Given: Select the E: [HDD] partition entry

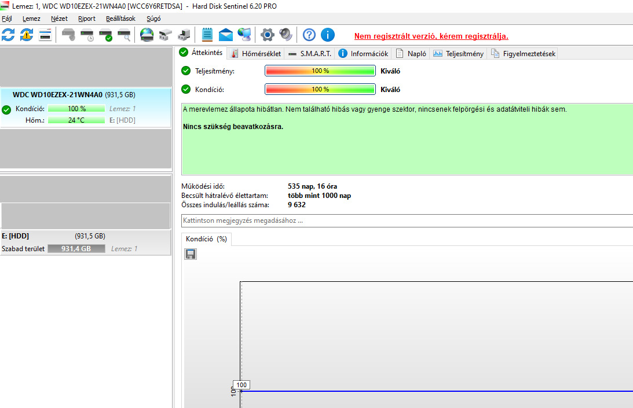Looking at the screenshot, I should point(86,242).
